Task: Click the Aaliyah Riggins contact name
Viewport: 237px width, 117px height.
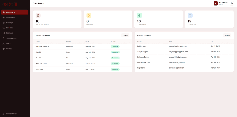Action: point(143,52)
